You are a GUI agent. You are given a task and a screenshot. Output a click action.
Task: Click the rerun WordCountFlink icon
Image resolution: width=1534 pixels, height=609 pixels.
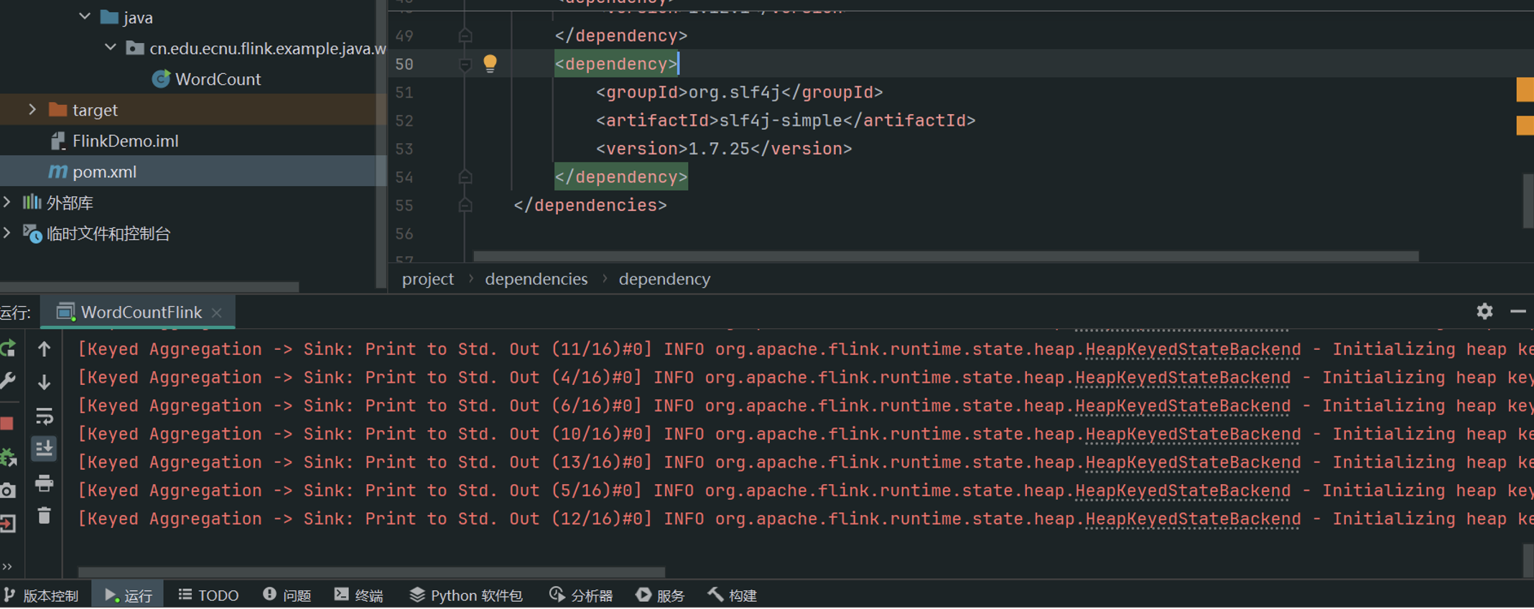click(8, 349)
